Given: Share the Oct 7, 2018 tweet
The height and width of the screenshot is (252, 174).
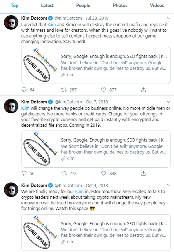Looking at the screenshot, I should coord(143,173).
